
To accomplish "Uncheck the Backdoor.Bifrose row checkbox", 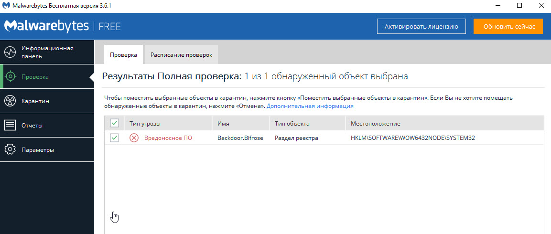I will (x=115, y=138).
